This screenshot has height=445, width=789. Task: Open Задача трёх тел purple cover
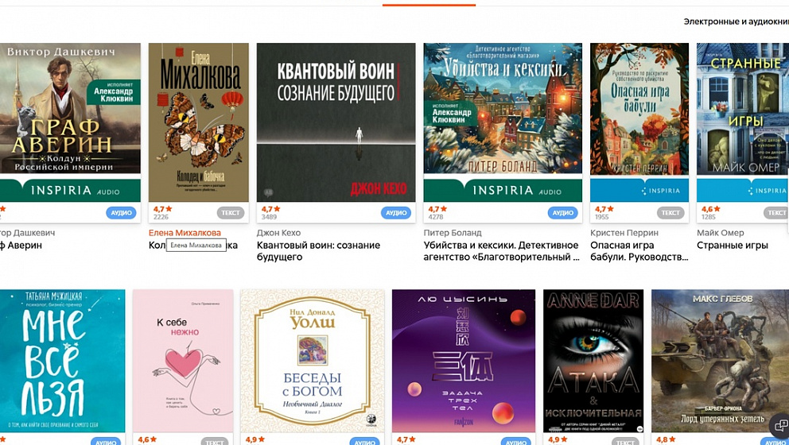[464, 361]
